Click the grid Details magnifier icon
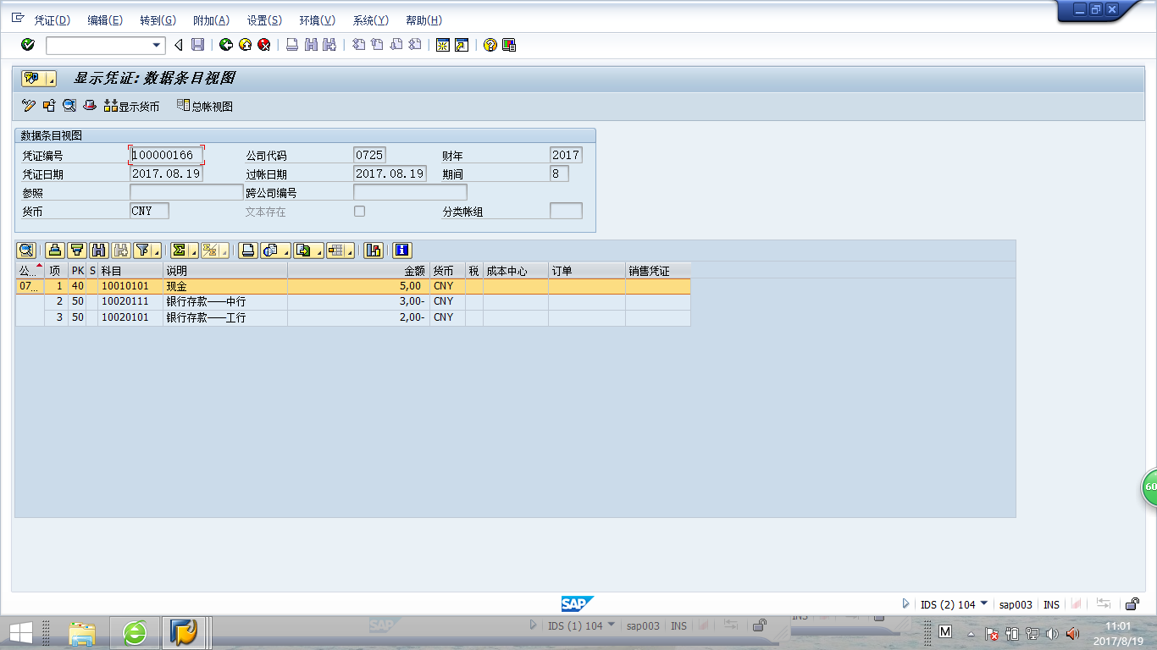 (25, 250)
